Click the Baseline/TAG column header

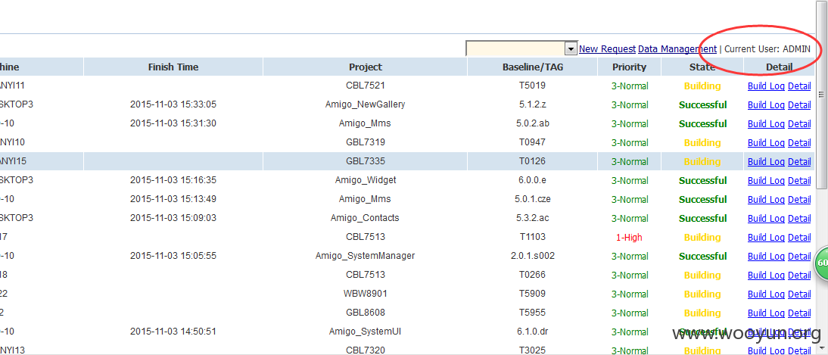[x=532, y=67]
